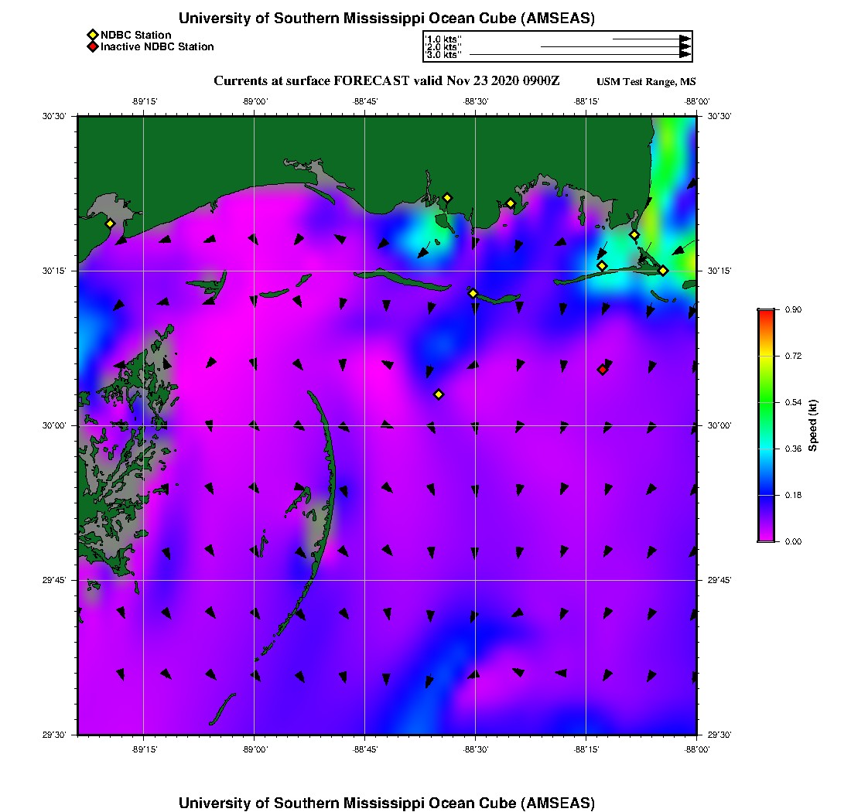Screen dimensions: 851x812
Task: Click the red Inactive NDBC Station legend diamond
Action: pos(92,46)
